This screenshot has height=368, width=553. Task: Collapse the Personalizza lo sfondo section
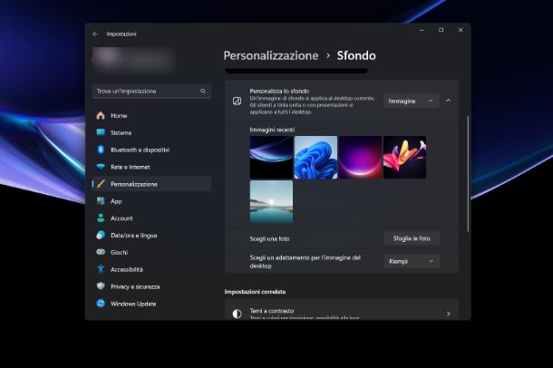coord(448,101)
